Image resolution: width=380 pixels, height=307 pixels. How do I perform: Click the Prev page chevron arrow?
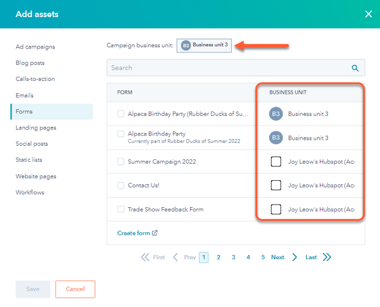click(175, 257)
